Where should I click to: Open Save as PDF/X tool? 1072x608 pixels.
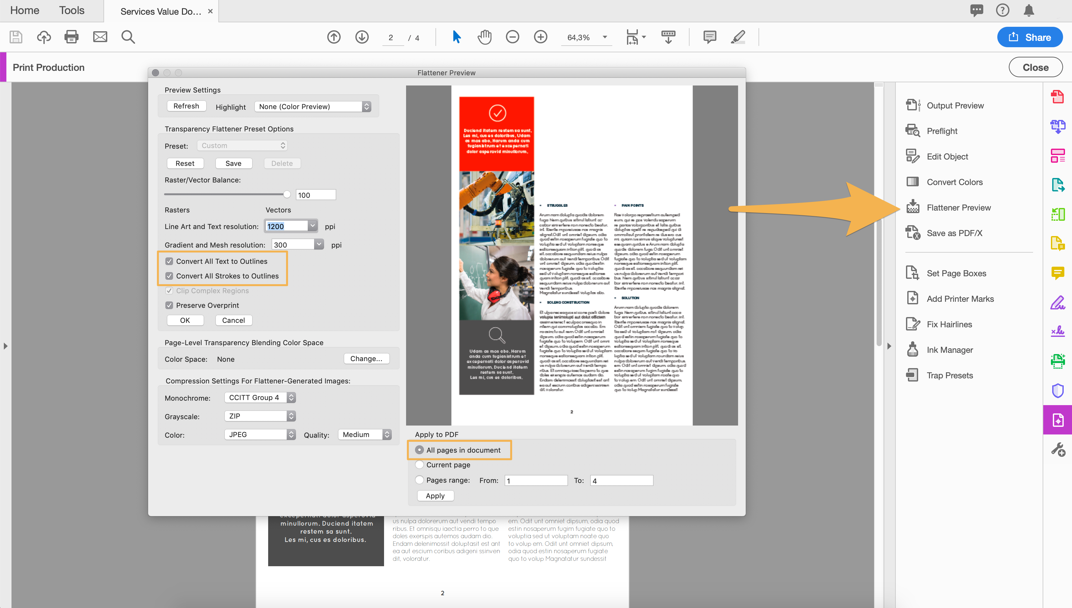[x=944, y=233]
